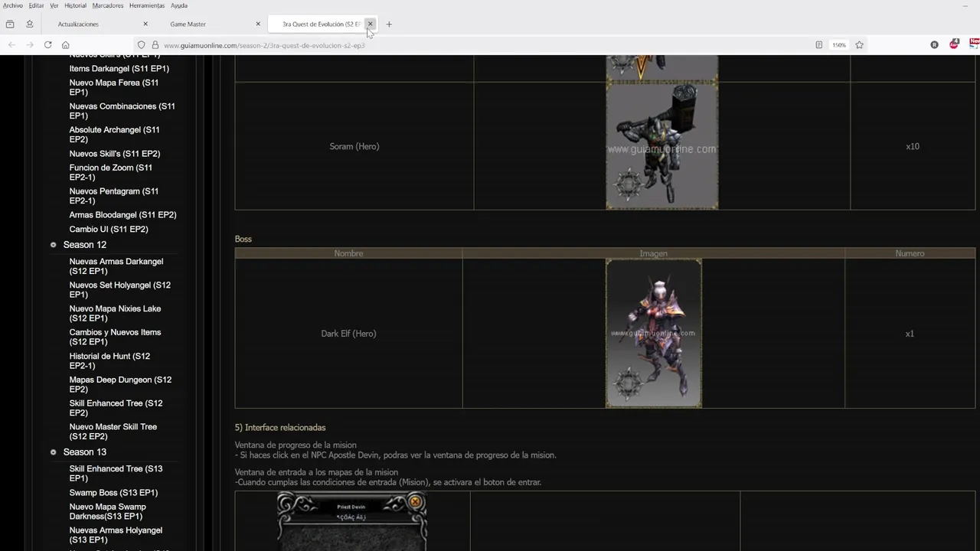Screen dimensions: 980x551
Task: Open Nuevas Armas Darkangel (S12 EP1)
Action: tap(116, 266)
